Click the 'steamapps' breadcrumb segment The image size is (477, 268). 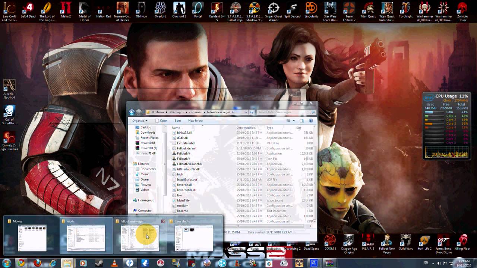[176, 112]
